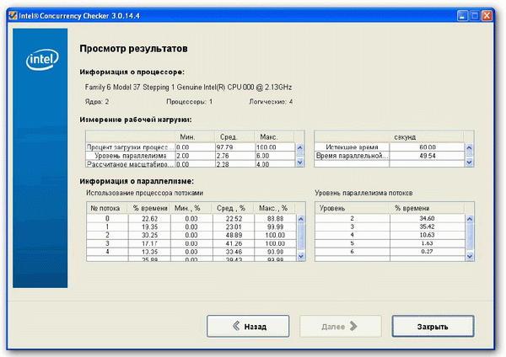Click the Мин., % column header
The image size is (506, 357).
(191, 208)
